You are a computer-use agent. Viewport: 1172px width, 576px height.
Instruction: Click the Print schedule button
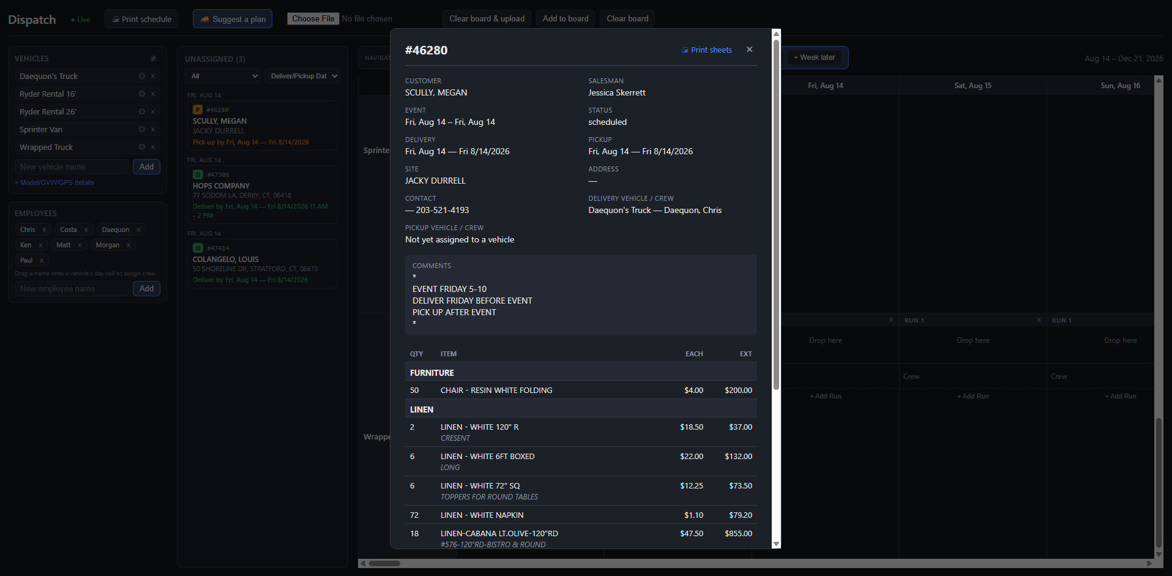click(141, 19)
